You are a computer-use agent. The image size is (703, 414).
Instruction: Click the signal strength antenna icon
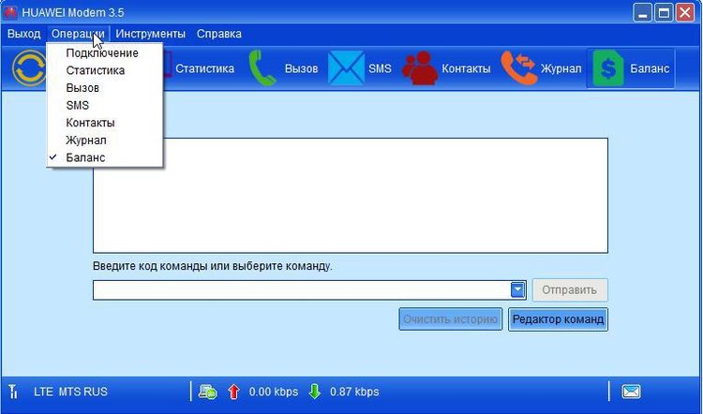tap(13, 392)
